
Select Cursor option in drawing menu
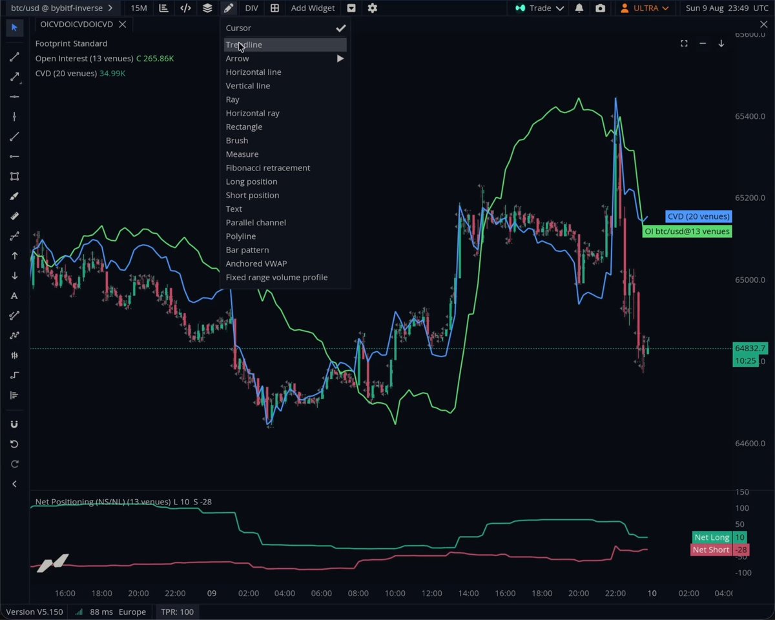pos(285,28)
